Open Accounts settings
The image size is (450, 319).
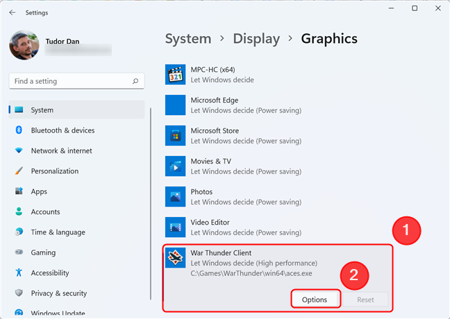click(x=76, y=212)
